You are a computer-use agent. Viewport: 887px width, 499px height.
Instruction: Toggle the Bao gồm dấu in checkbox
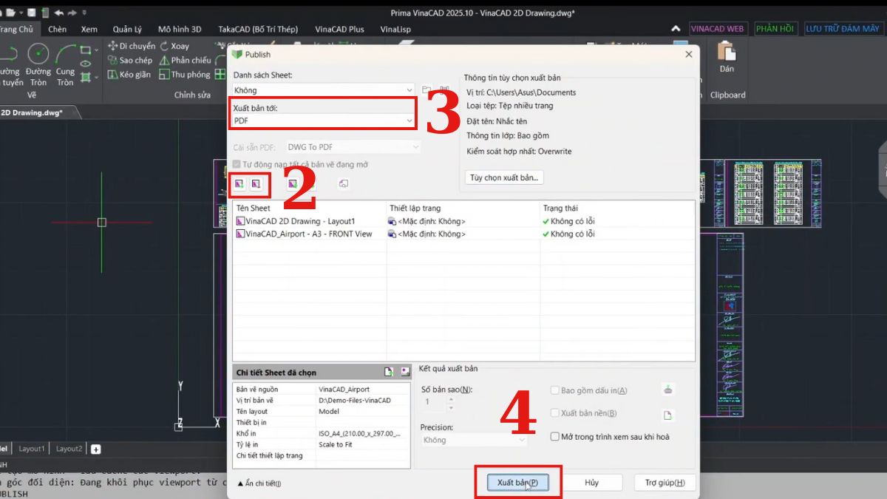coord(555,390)
